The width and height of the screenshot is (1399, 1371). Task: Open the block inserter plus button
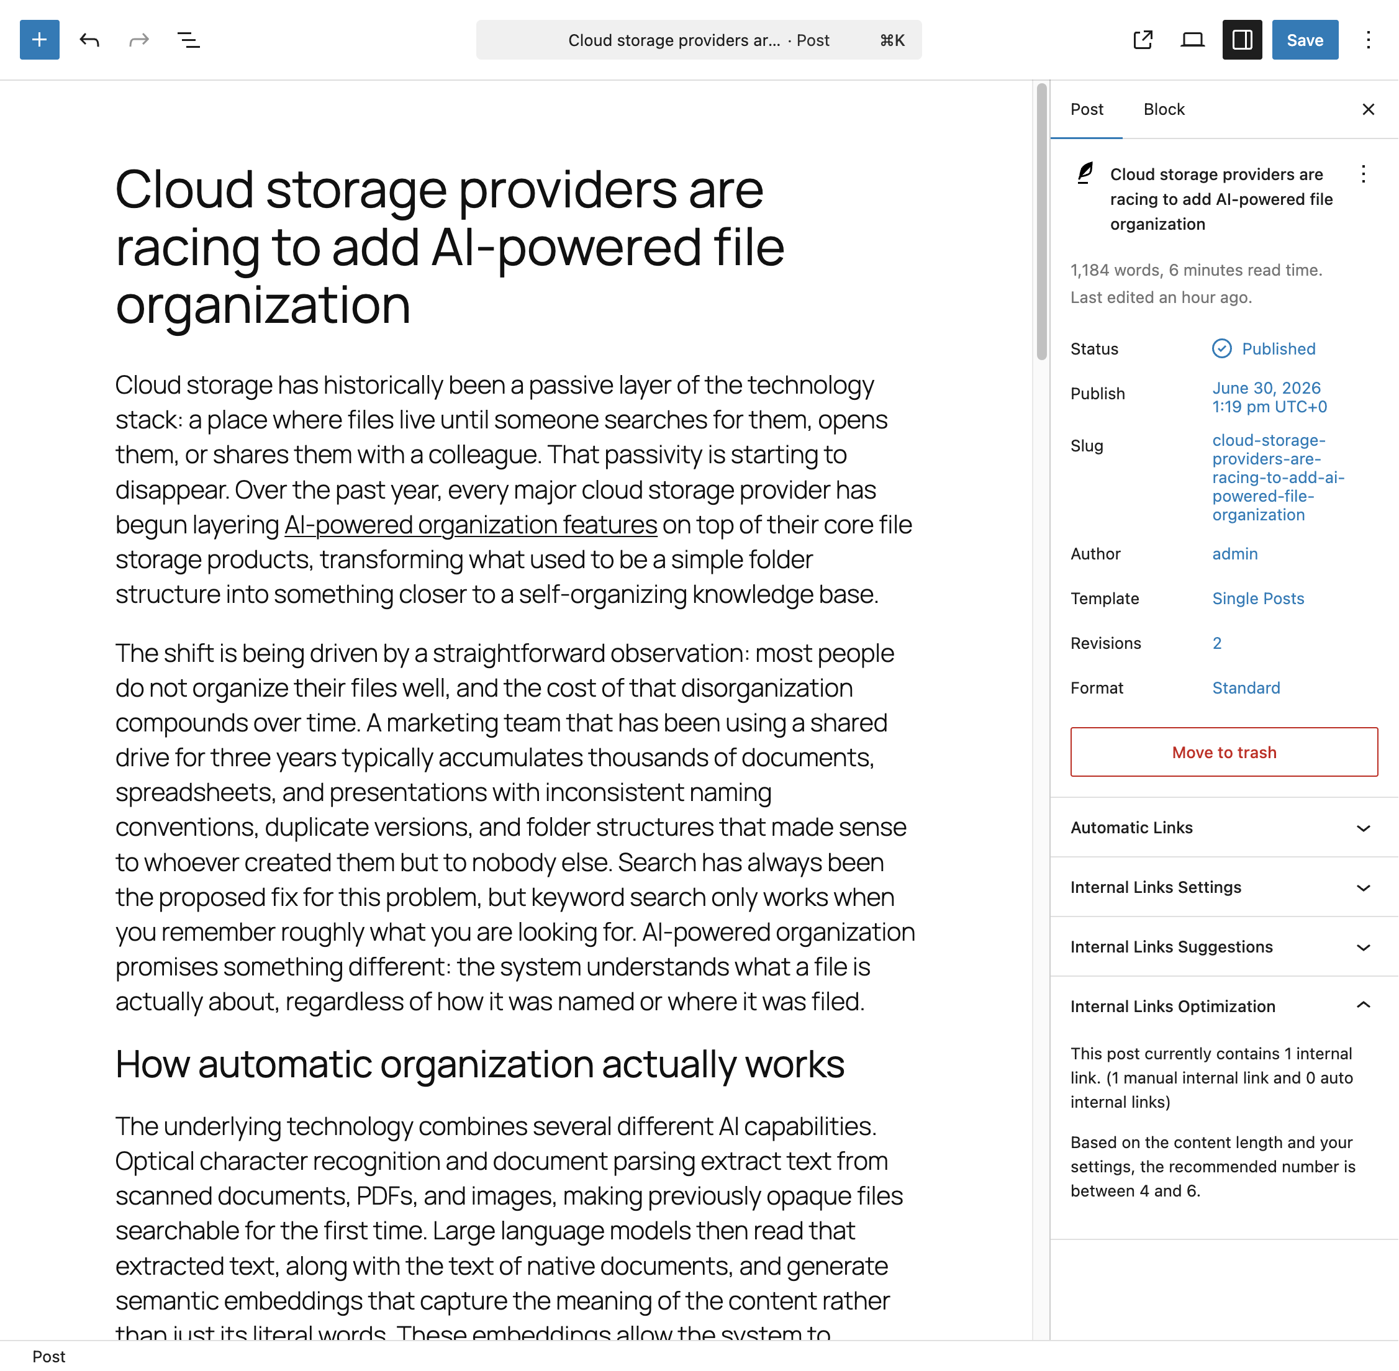[40, 40]
